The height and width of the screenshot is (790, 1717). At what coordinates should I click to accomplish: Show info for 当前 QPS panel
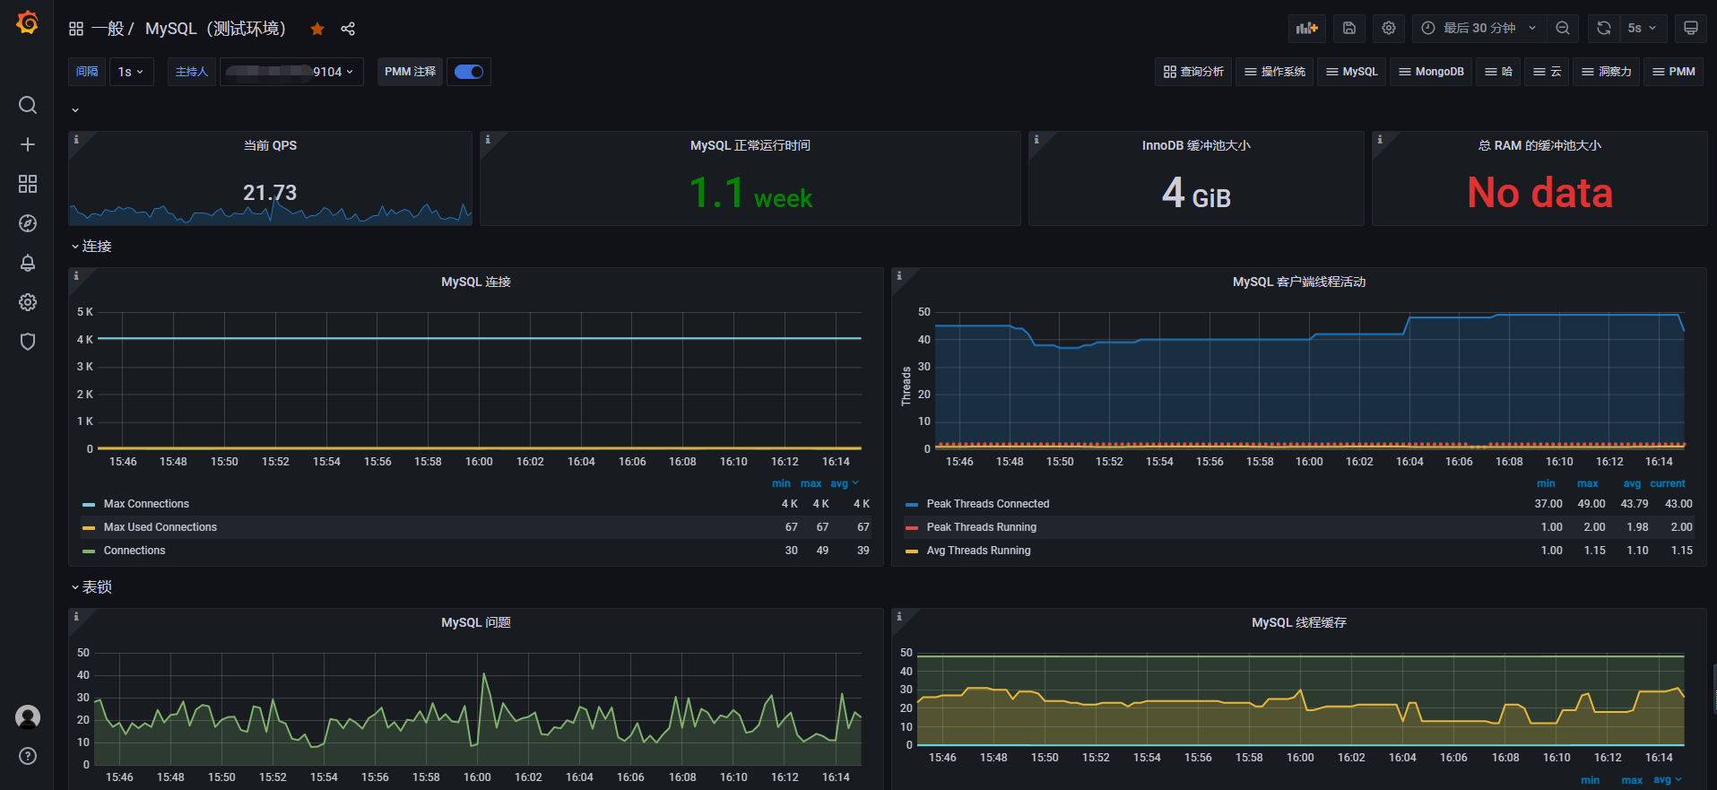[x=76, y=139]
